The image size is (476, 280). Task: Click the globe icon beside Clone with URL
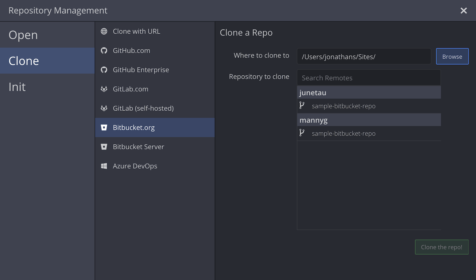(x=104, y=31)
